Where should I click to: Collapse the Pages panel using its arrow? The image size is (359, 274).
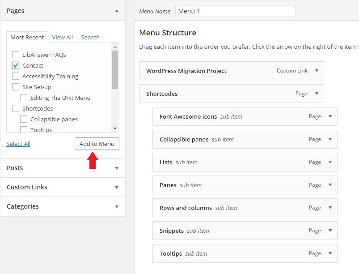click(117, 11)
